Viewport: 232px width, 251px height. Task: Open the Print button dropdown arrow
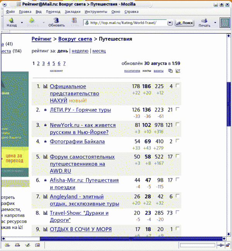tap(215, 22)
